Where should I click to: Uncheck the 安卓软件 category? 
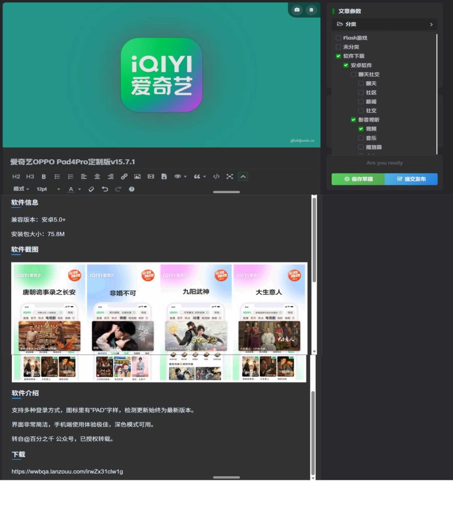pyautogui.click(x=346, y=65)
